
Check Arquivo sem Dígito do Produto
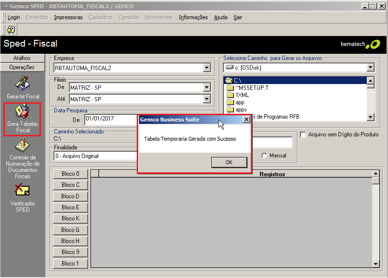pos(303,134)
